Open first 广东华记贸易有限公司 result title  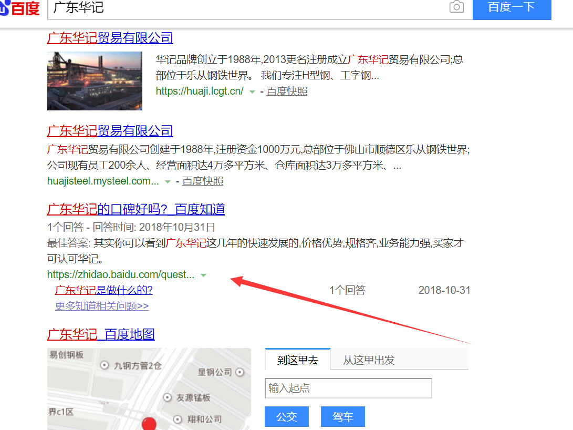click(110, 38)
